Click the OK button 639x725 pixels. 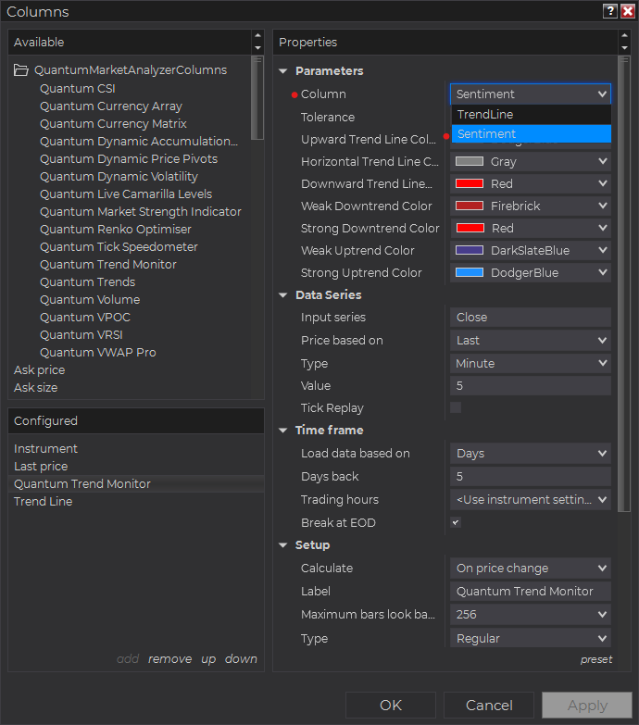click(x=391, y=706)
